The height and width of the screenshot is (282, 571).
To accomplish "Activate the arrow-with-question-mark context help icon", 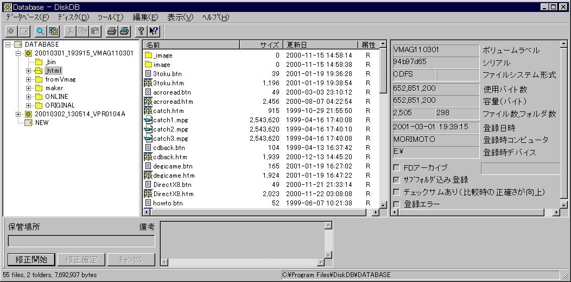I will (154, 32).
